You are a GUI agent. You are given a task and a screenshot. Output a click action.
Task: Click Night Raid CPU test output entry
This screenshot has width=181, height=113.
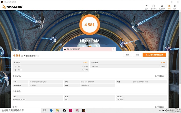pyautogui.click(x=19, y=100)
